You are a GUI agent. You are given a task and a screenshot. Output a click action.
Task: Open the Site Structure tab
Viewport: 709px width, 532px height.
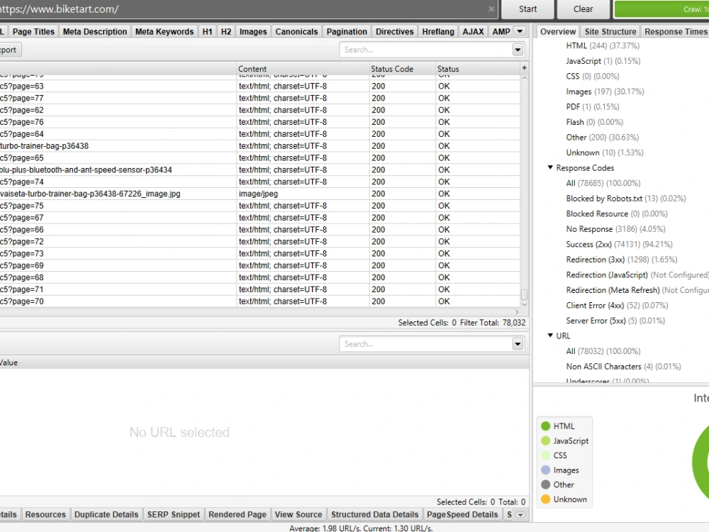click(x=610, y=32)
